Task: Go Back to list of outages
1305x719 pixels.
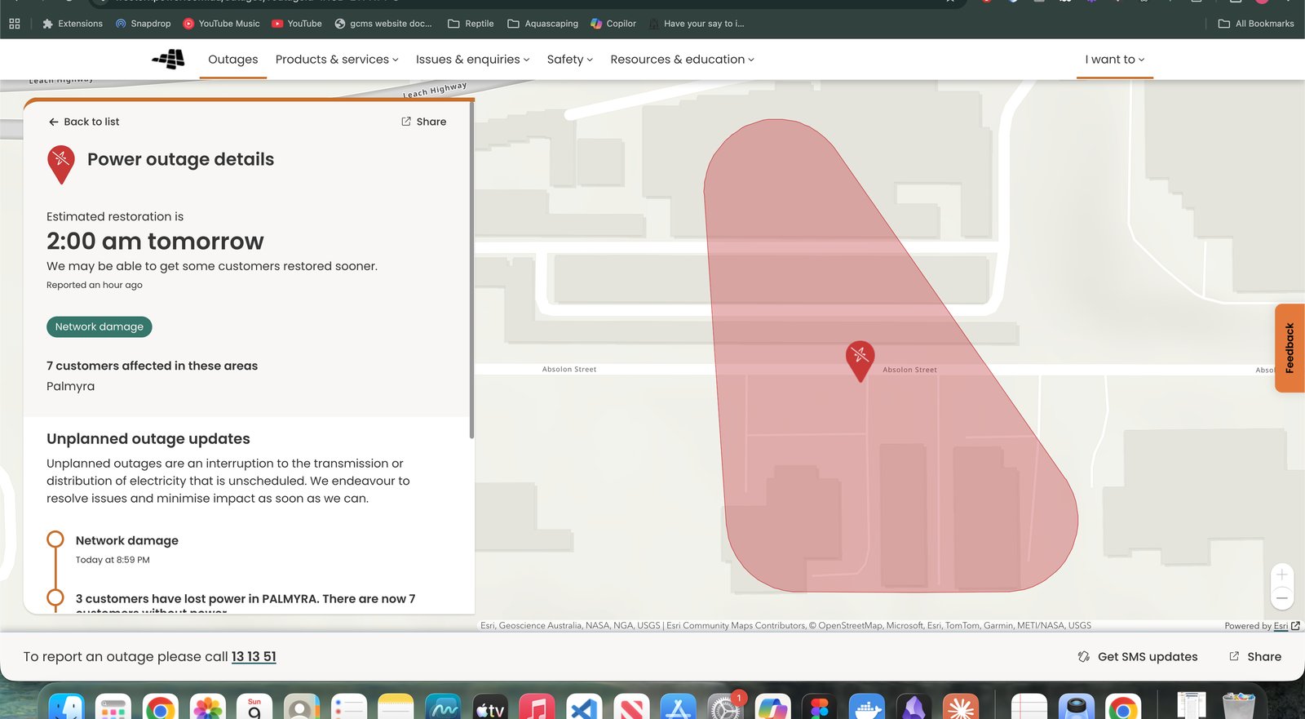Action: [x=84, y=122]
